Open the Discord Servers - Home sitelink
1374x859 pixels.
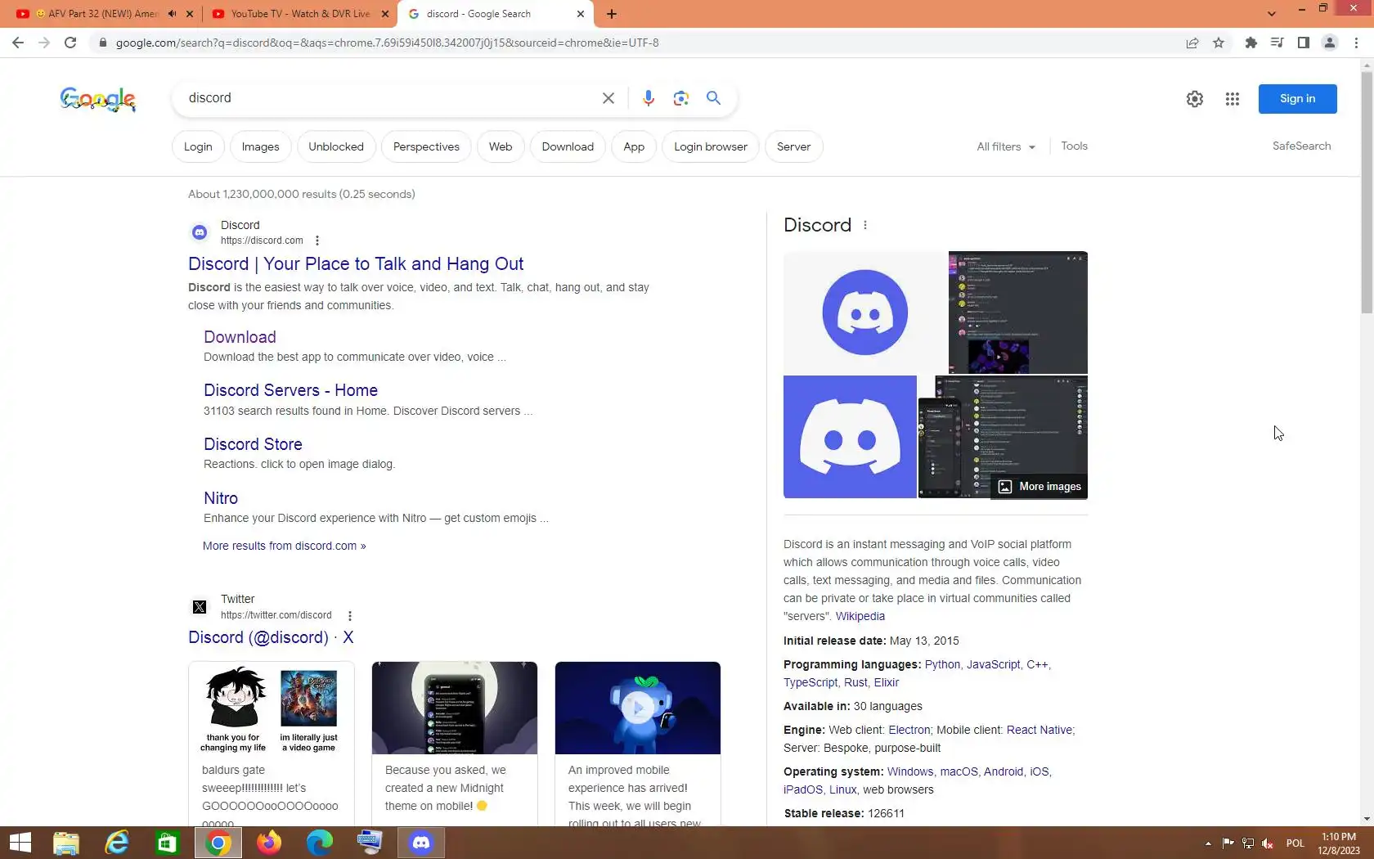(290, 390)
